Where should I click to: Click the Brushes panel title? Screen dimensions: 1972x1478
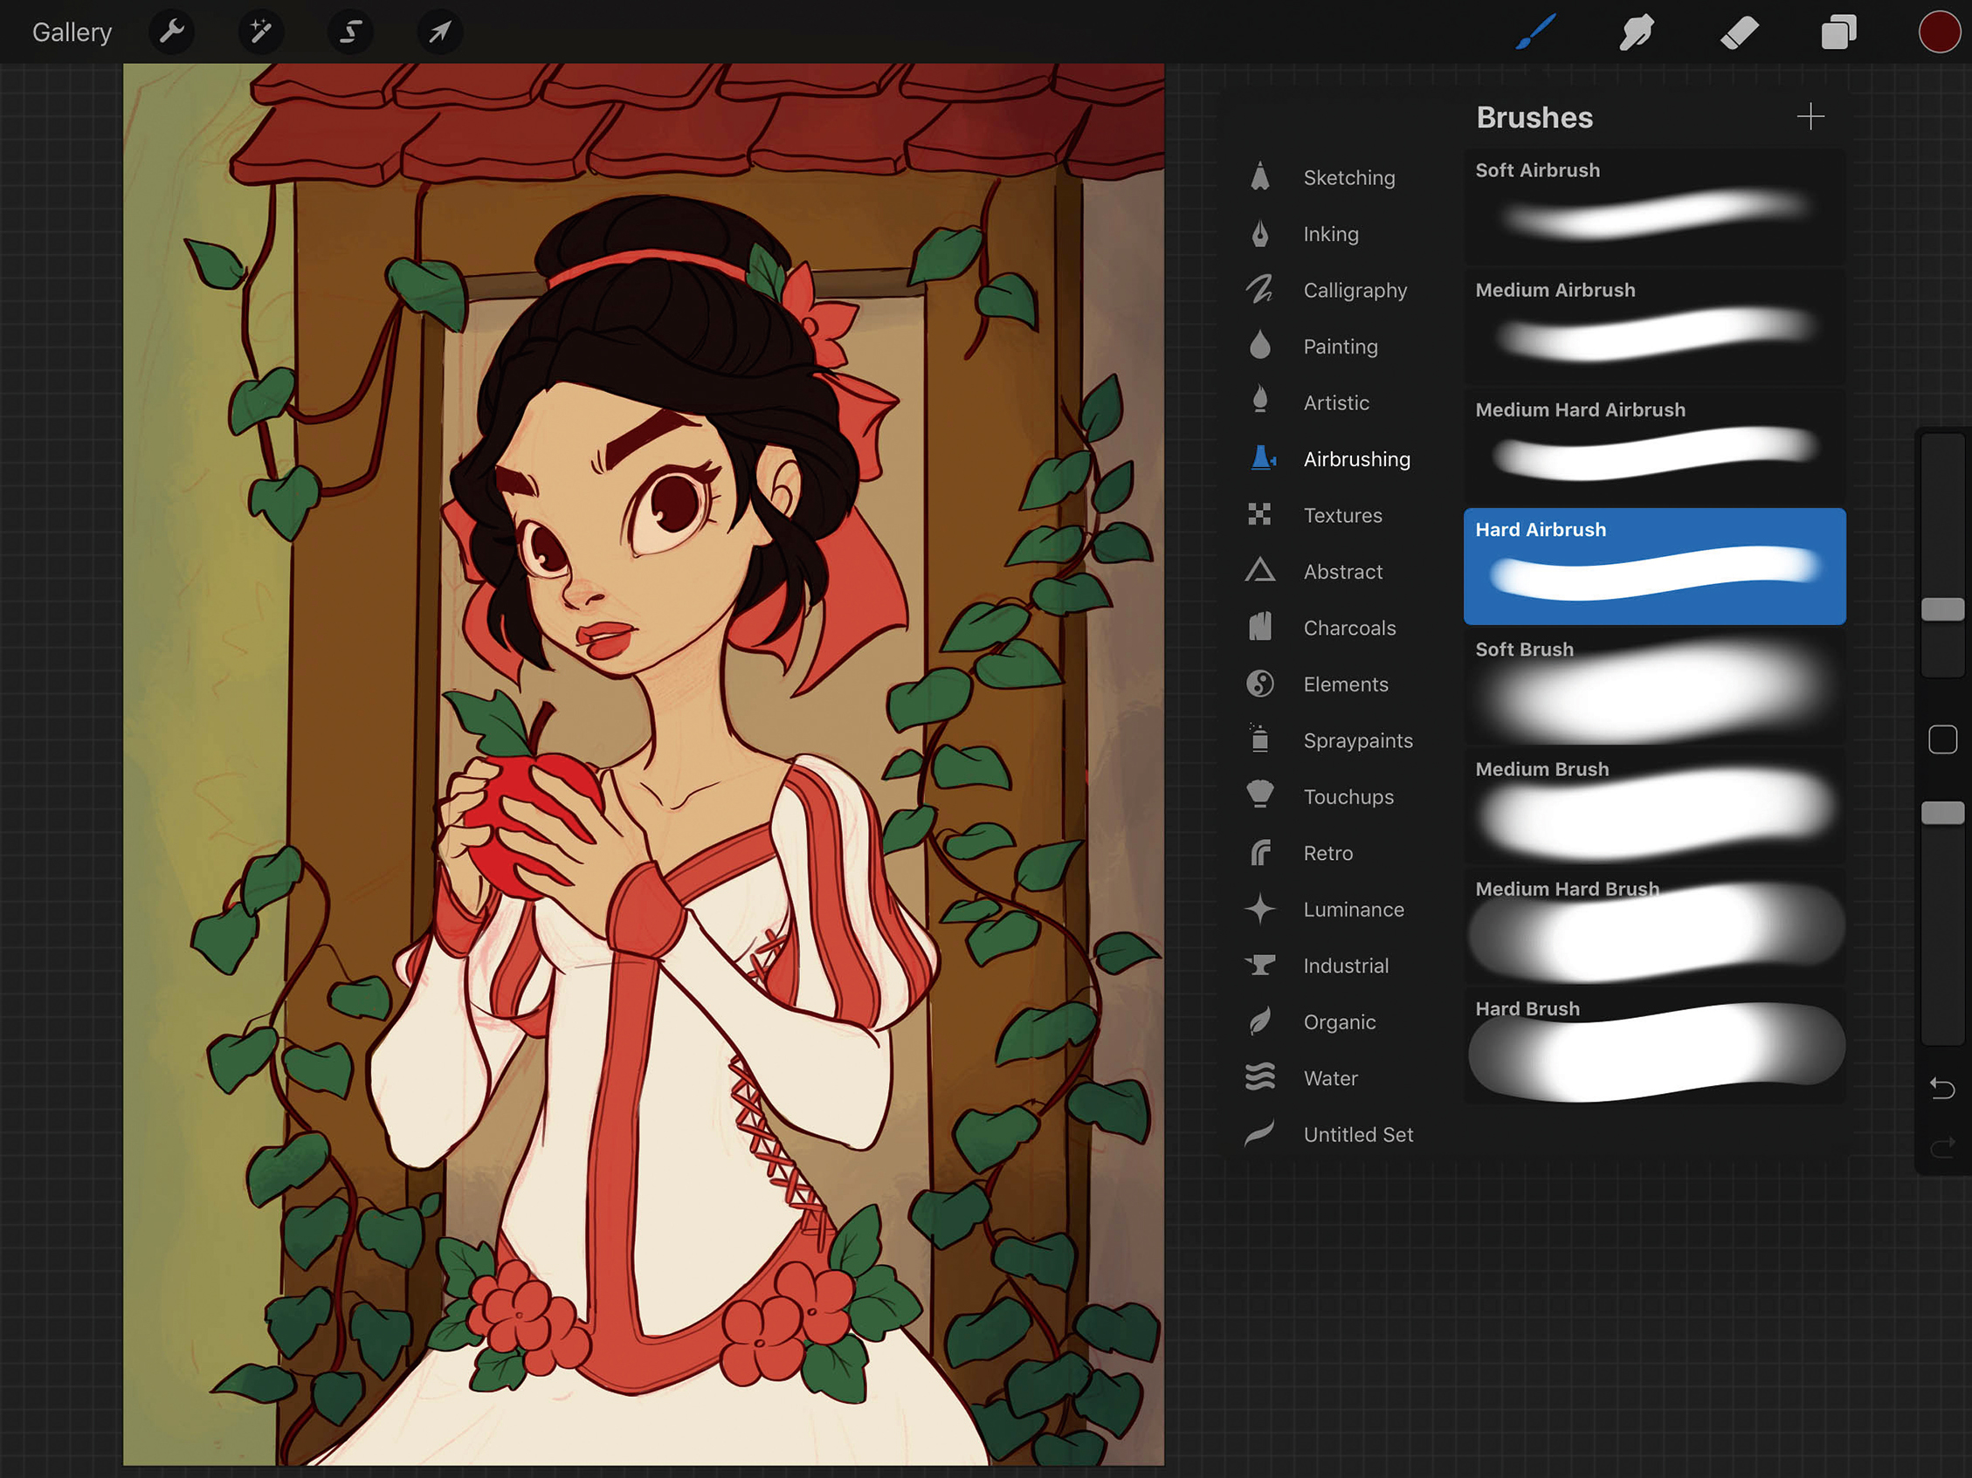(1534, 117)
